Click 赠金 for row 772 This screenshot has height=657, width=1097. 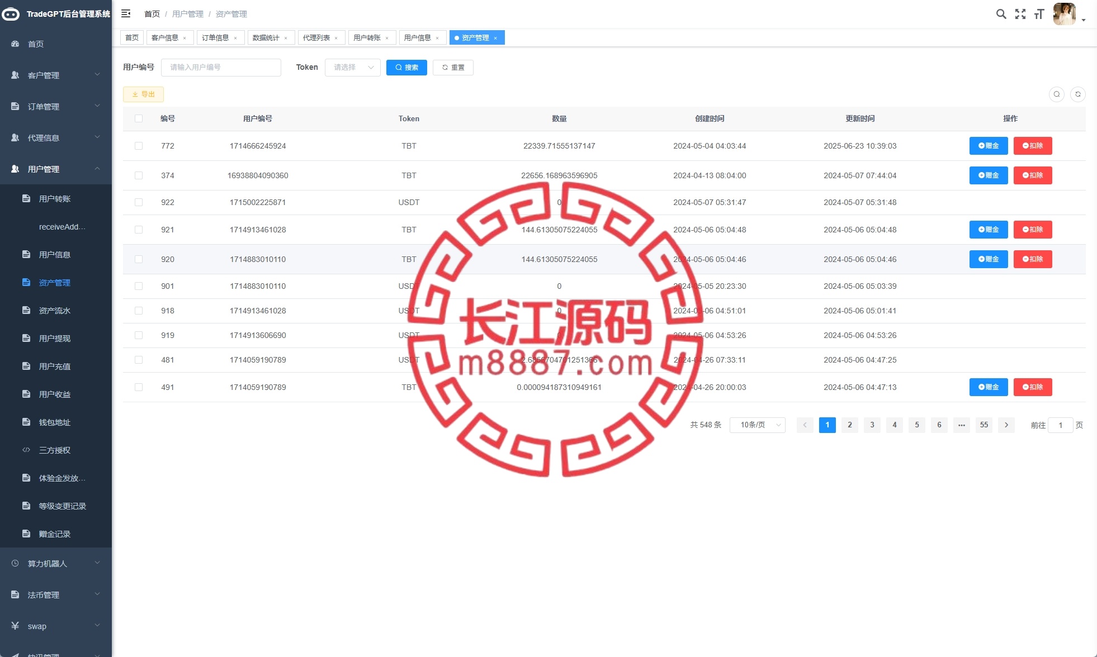pyautogui.click(x=989, y=146)
